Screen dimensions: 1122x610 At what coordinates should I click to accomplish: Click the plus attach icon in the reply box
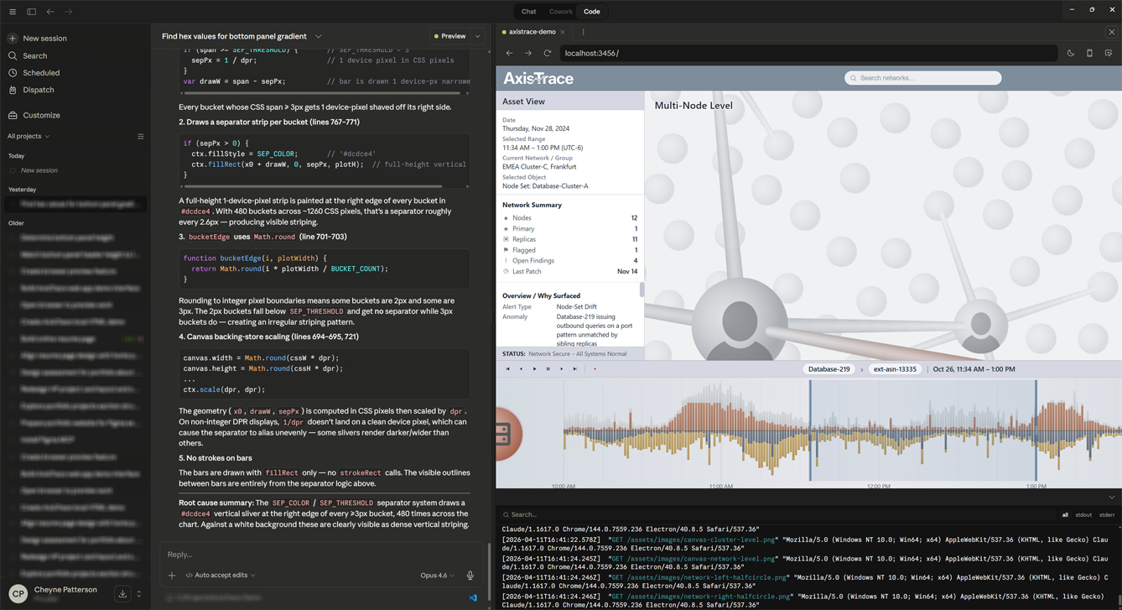point(172,576)
